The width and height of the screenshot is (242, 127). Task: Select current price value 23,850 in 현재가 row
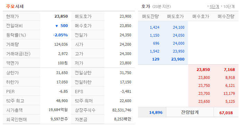click(61, 16)
